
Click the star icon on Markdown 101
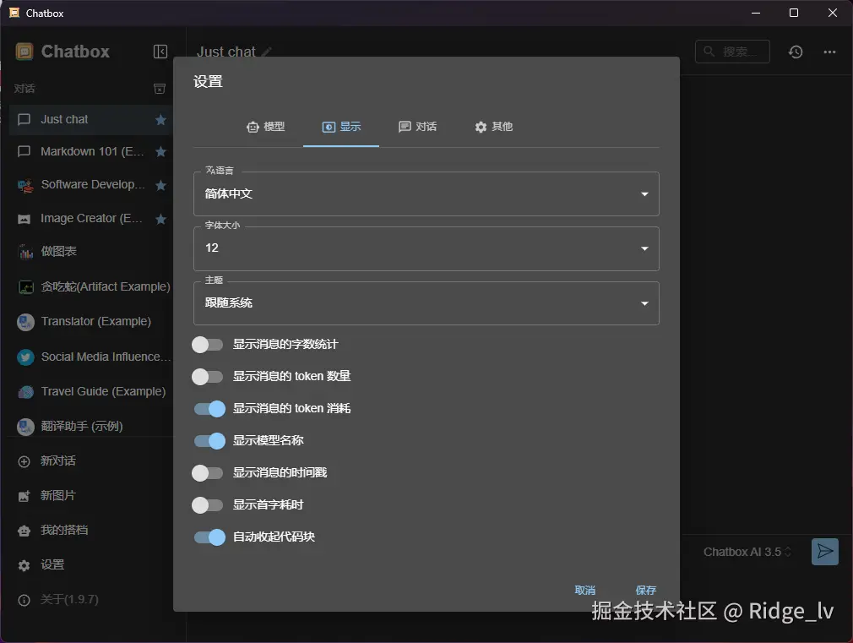tap(160, 152)
